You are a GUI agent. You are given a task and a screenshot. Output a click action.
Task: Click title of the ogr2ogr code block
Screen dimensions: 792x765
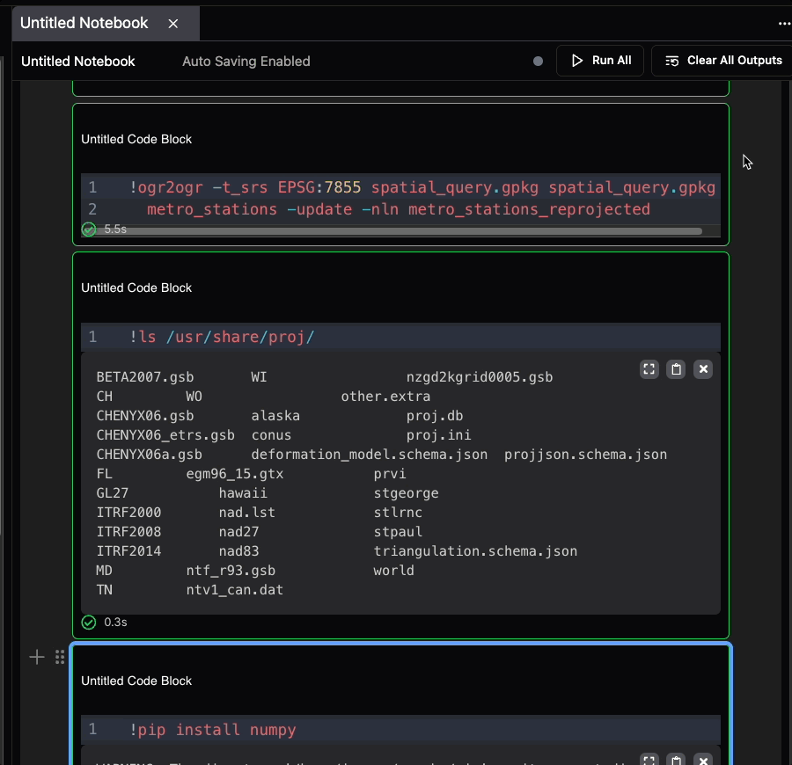(136, 139)
